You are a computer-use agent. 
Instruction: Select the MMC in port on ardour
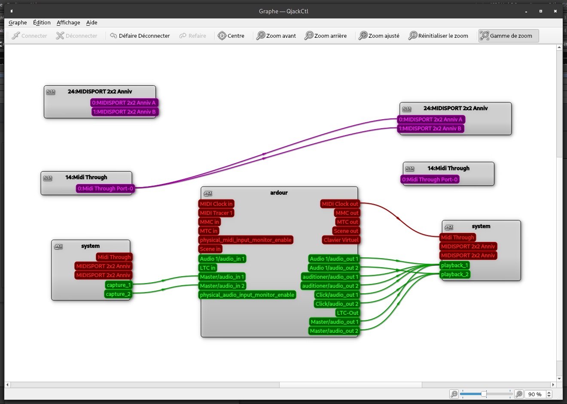coord(209,222)
